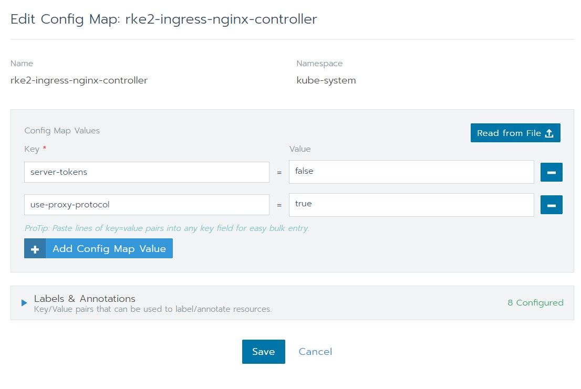Edit the use-proxy-protocol key field
This screenshot has height=389, width=581.
tap(147, 205)
